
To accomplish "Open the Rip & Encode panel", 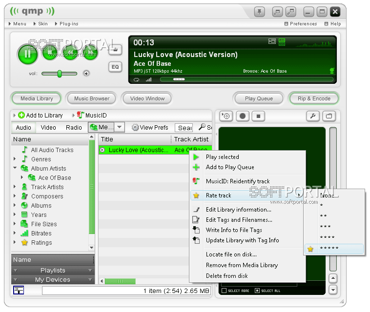I will 314,98.
